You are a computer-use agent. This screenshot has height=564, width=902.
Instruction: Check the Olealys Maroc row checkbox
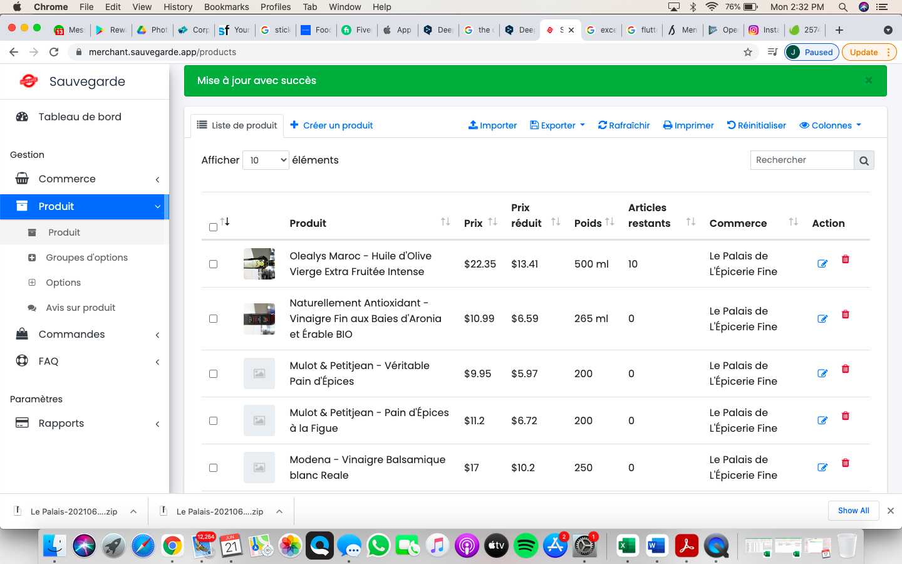click(213, 264)
